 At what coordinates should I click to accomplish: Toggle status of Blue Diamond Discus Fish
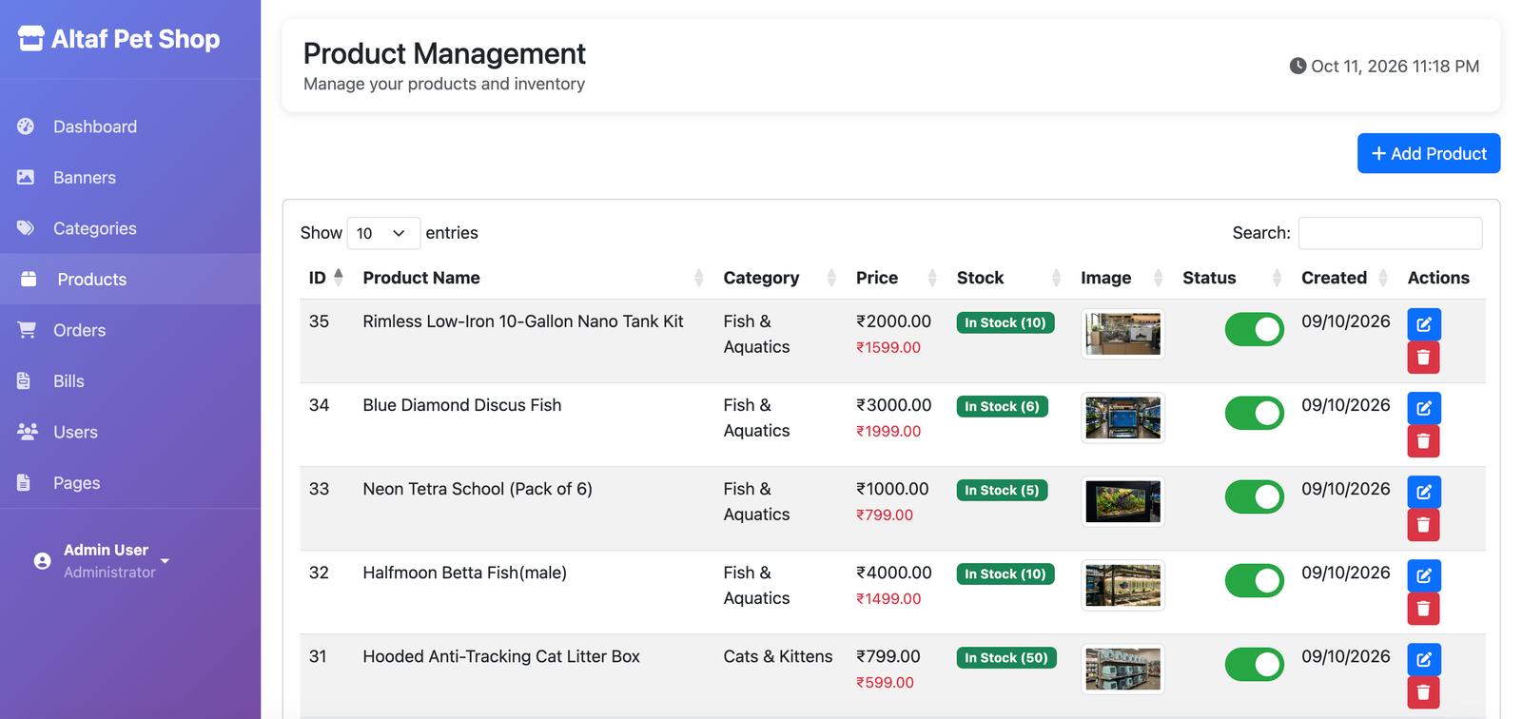pos(1255,413)
